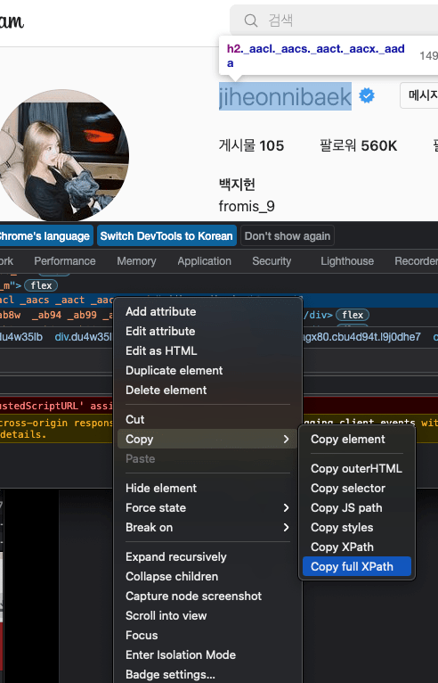Switch to the Memory tab
438x683 pixels.
[136, 261]
